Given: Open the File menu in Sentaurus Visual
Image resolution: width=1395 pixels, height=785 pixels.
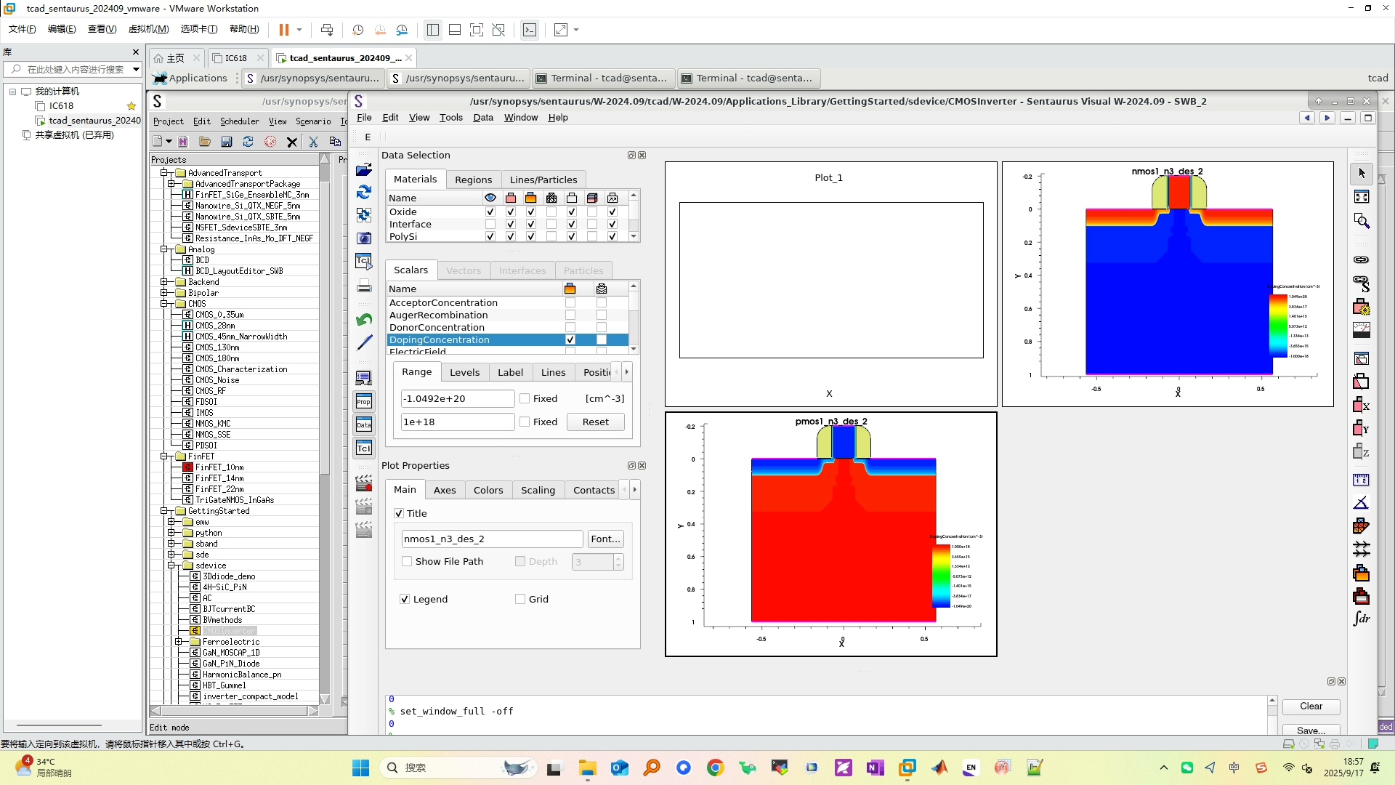Looking at the screenshot, I should tap(364, 118).
